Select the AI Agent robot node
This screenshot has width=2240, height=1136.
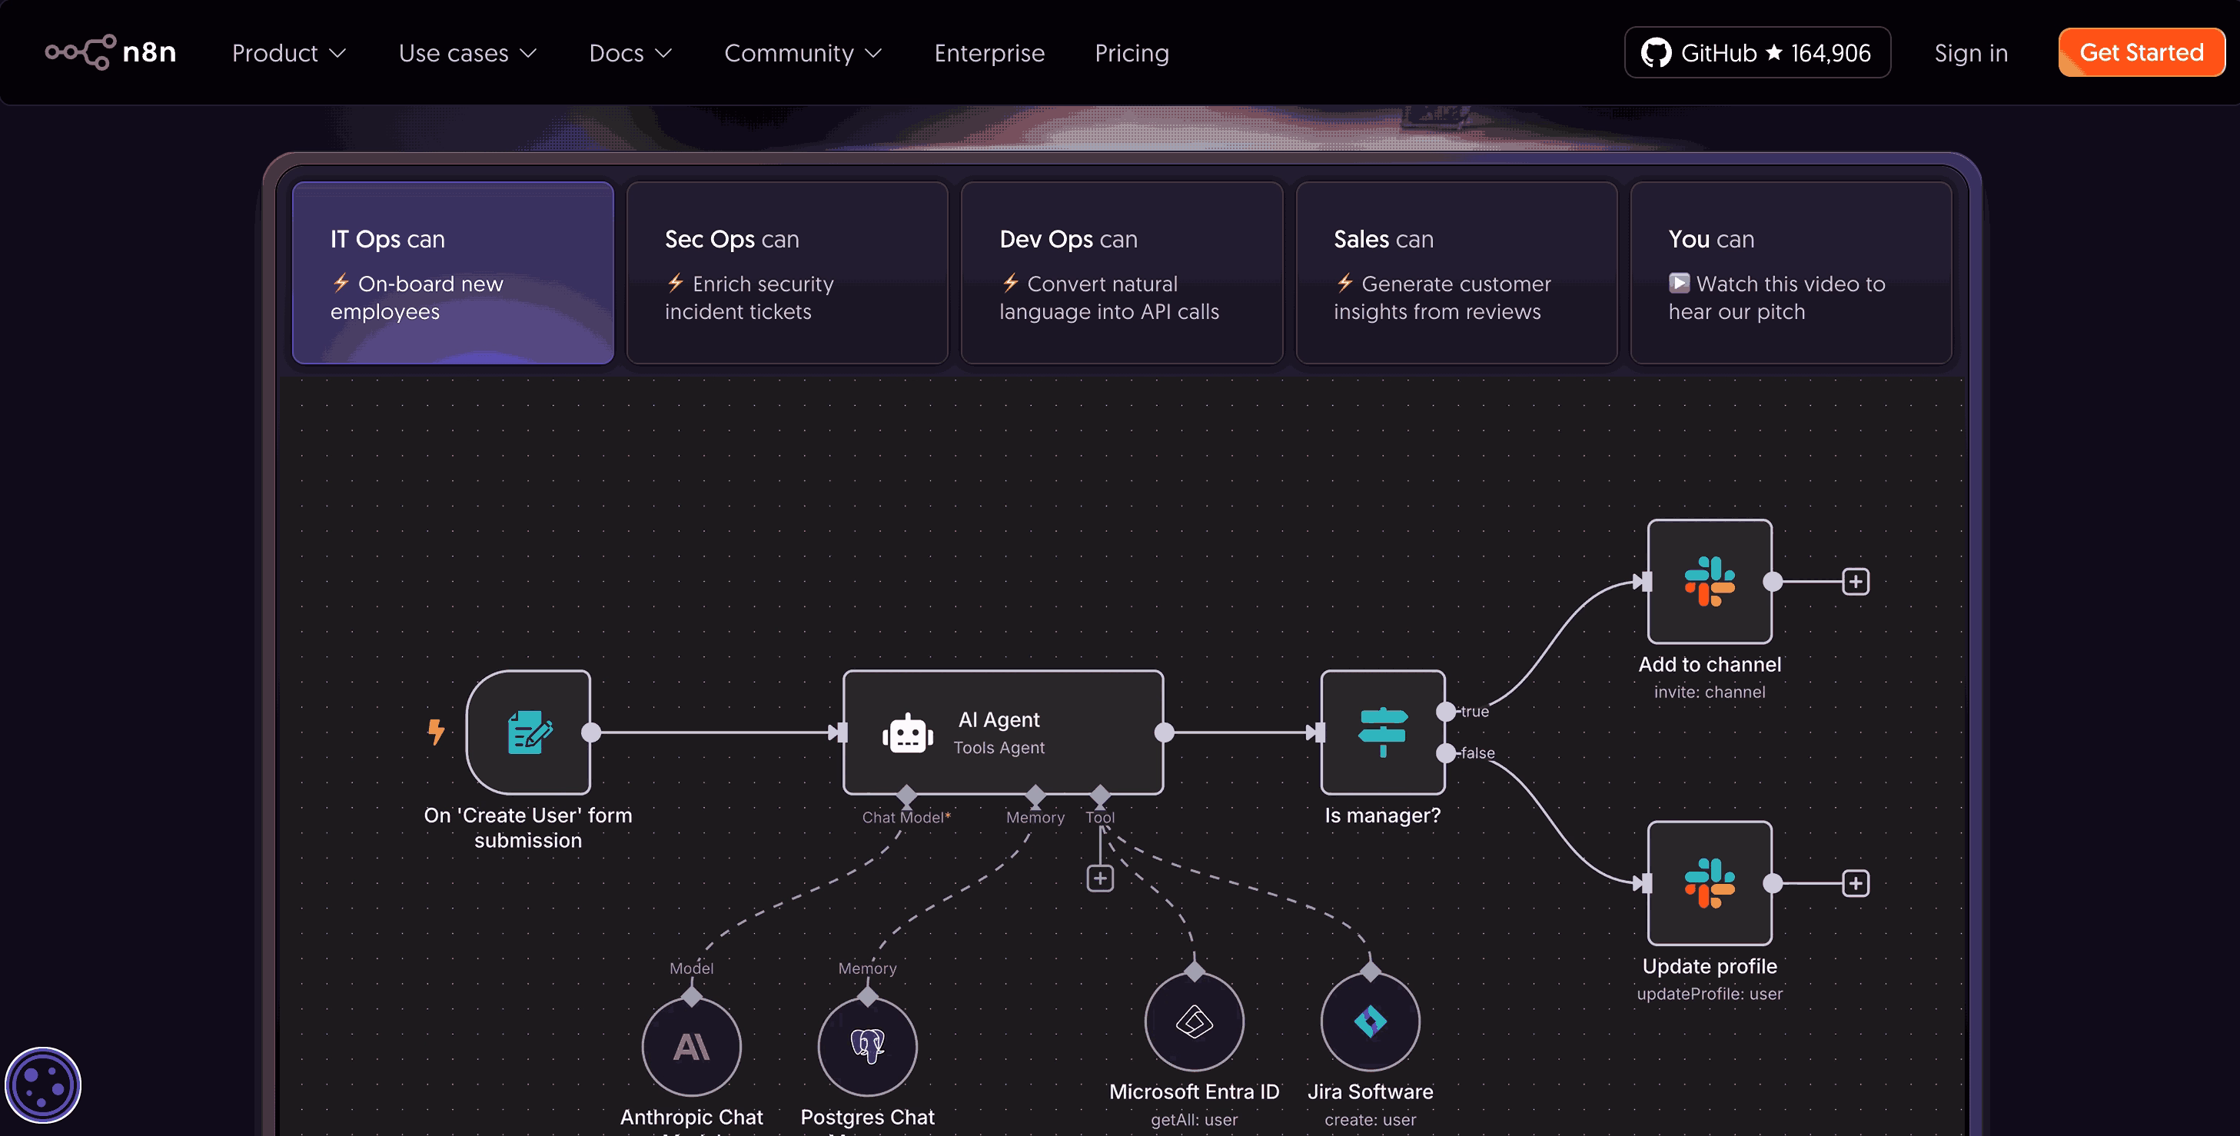click(x=1002, y=732)
